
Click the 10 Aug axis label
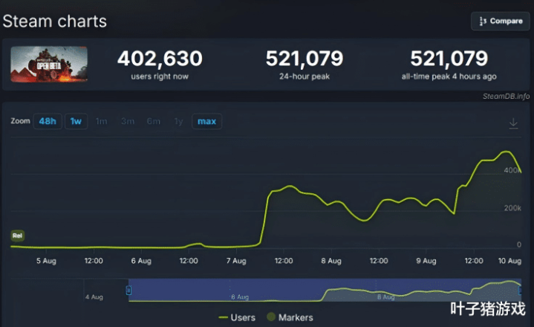click(509, 261)
